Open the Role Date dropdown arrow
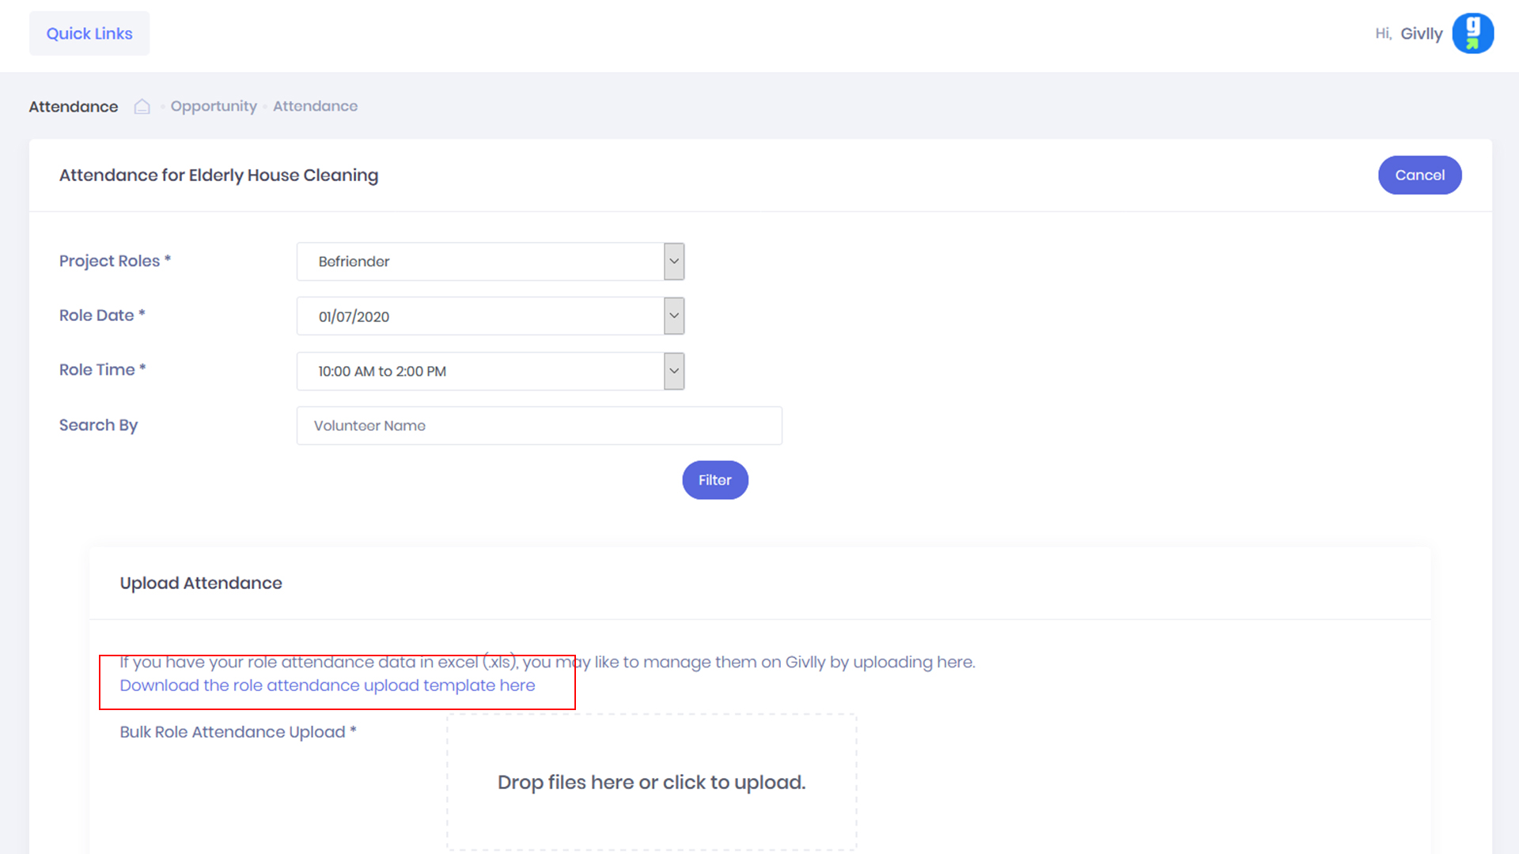This screenshot has height=854, width=1519. [674, 316]
